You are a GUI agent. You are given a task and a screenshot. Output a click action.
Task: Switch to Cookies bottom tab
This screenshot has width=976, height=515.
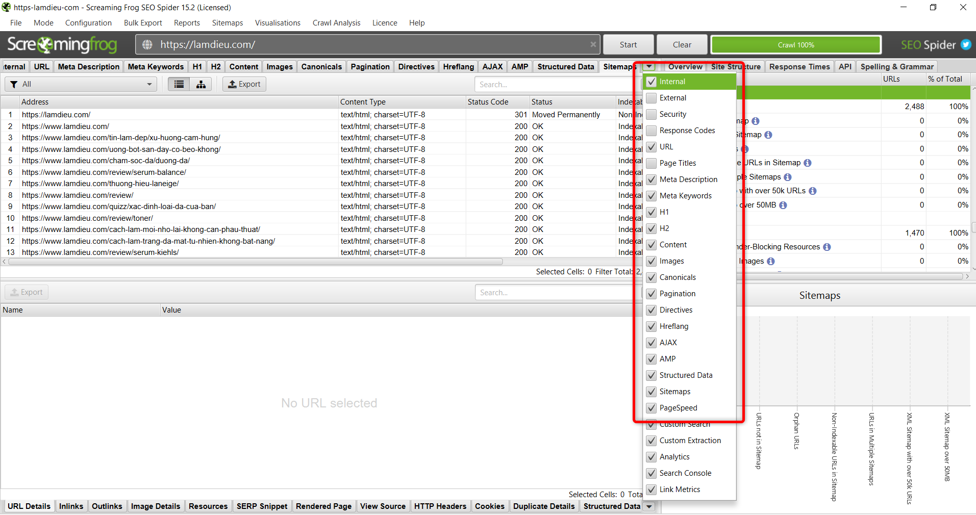click(x=489, y=506)
